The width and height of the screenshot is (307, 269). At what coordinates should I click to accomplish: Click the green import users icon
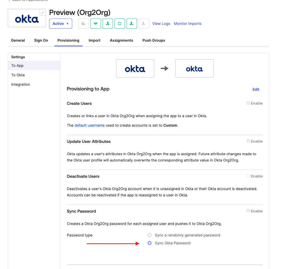[108, 24]
